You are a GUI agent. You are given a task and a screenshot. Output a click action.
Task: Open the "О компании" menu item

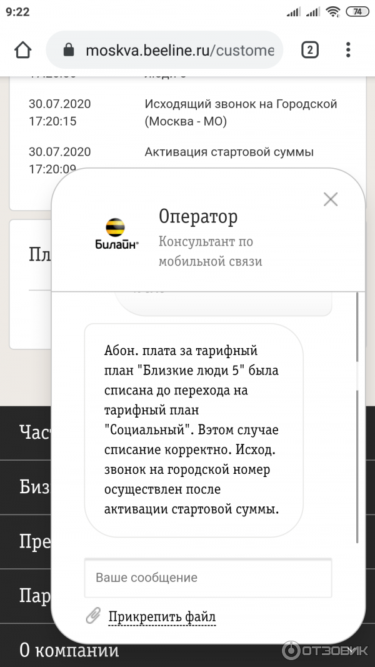pyautogui.click(x=69, y=650)
